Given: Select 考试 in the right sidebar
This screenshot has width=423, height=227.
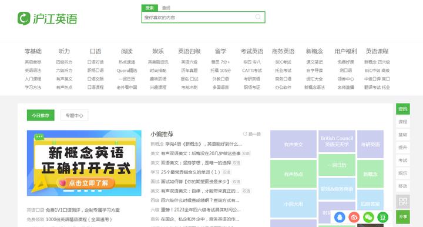Looking at the screenshot, I should tap(403, 161).
